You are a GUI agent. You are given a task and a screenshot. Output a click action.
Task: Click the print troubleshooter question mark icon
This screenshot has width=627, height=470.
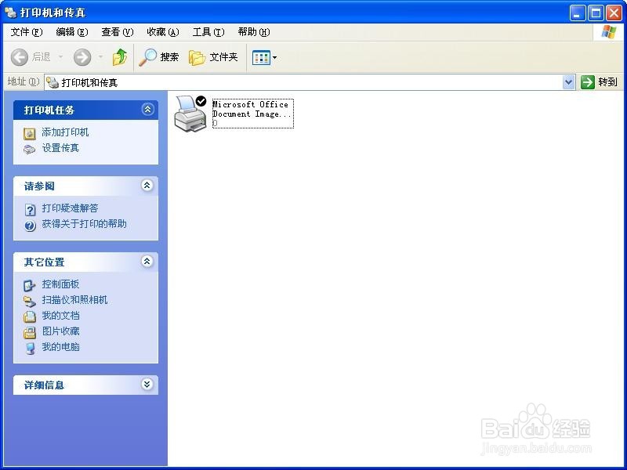30,209
